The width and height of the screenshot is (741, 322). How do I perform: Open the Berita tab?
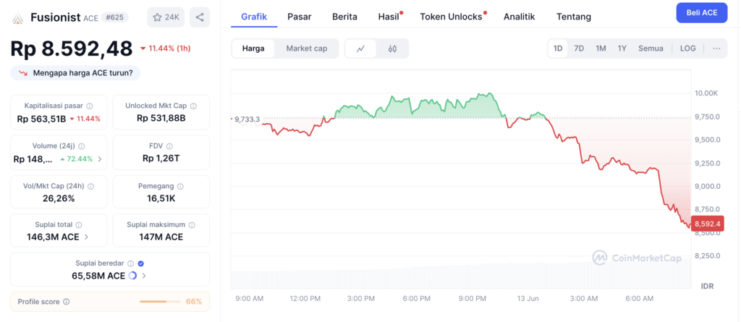click(344, 17)
